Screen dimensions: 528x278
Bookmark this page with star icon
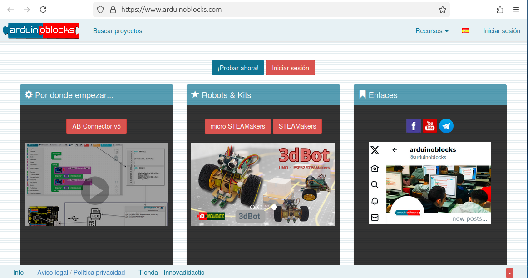tap(443, 10)
